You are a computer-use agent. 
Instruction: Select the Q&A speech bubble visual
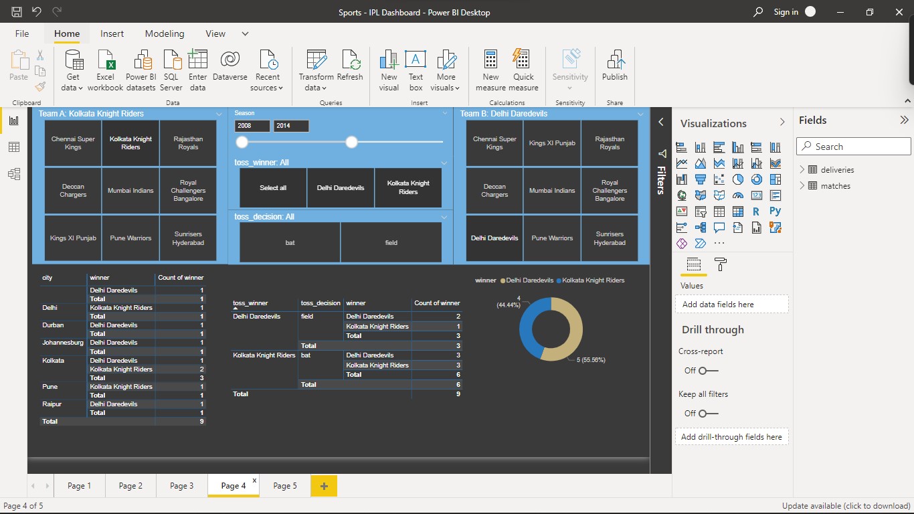pos(719,228)
